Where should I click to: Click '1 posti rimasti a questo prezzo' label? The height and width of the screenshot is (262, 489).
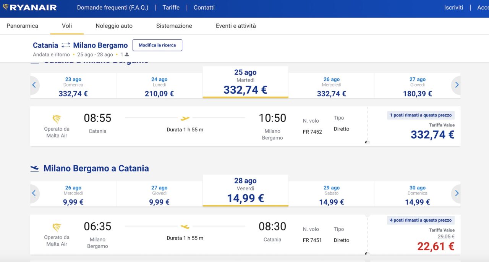421,115
